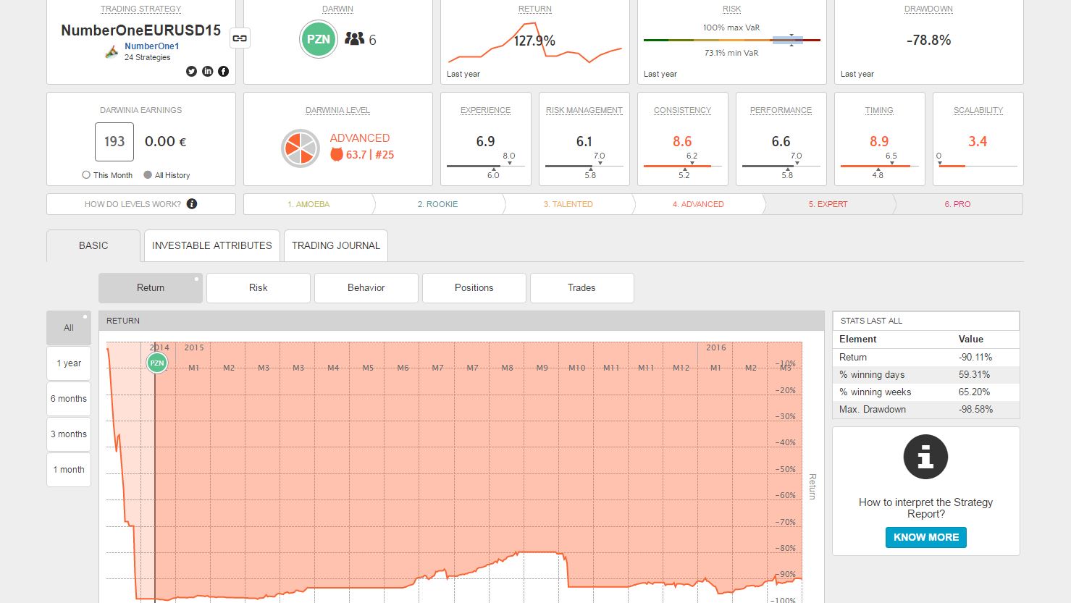Viewport: 1071px width, 603px height.
Task: Click the Know More button
Action: pos(926,537)
